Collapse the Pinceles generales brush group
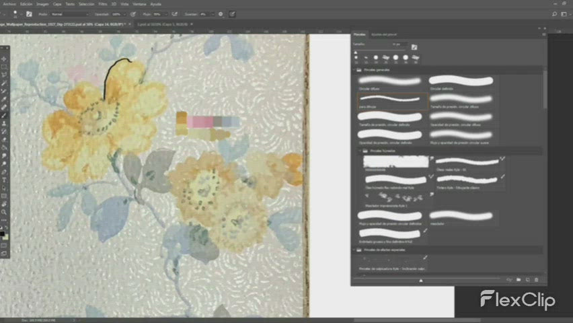Viewport: 573px width, 323px height. click(x=354, y=70)
